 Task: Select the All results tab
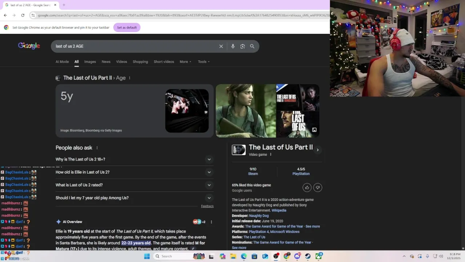coord(77,61)
